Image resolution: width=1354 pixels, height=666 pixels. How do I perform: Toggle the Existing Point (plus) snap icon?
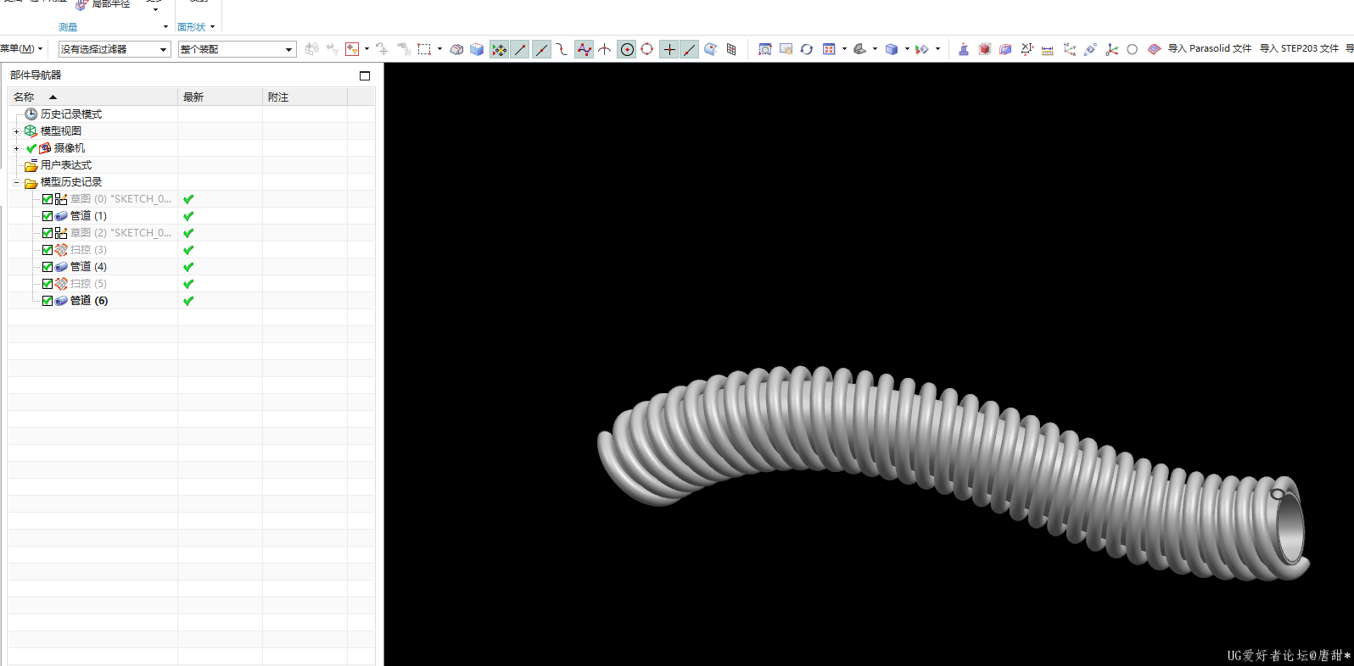pyautogui.click(x=669, y=50)
